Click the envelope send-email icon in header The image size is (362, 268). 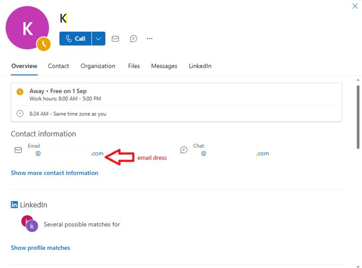[x=115, y=38]
